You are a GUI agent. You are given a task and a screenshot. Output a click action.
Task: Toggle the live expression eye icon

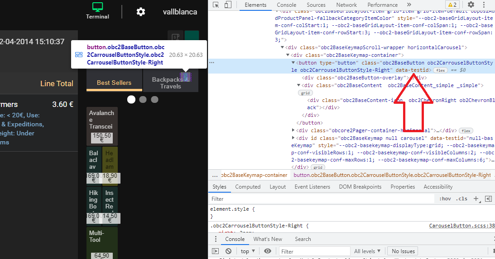pyautogui.click(x=268, y=251)
